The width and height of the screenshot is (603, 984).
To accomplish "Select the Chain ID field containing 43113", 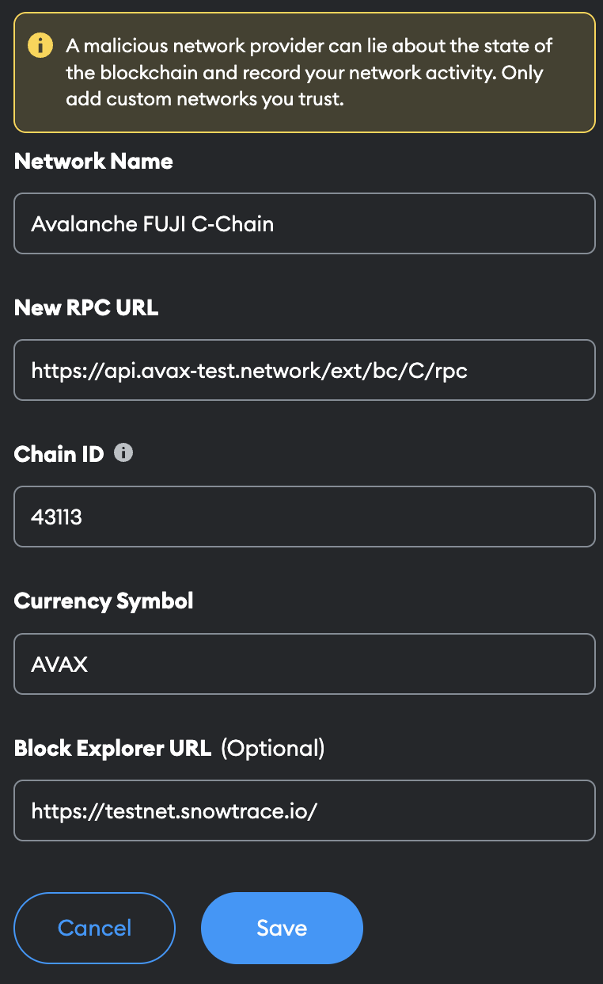I will click(305, 517).
